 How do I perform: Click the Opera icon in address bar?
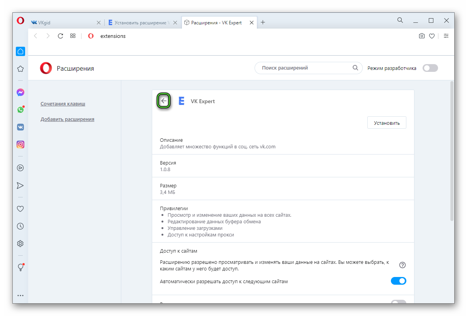pyautogui.click(x=91, y=36)
